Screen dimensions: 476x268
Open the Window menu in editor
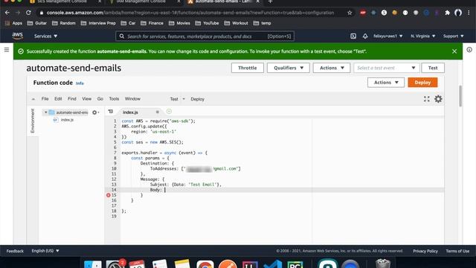[132, 99]
